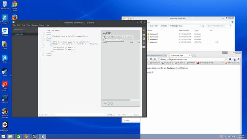Open Explorer address bar history dropdown
This screenshot has height=139, width=247.
(200, 26)
